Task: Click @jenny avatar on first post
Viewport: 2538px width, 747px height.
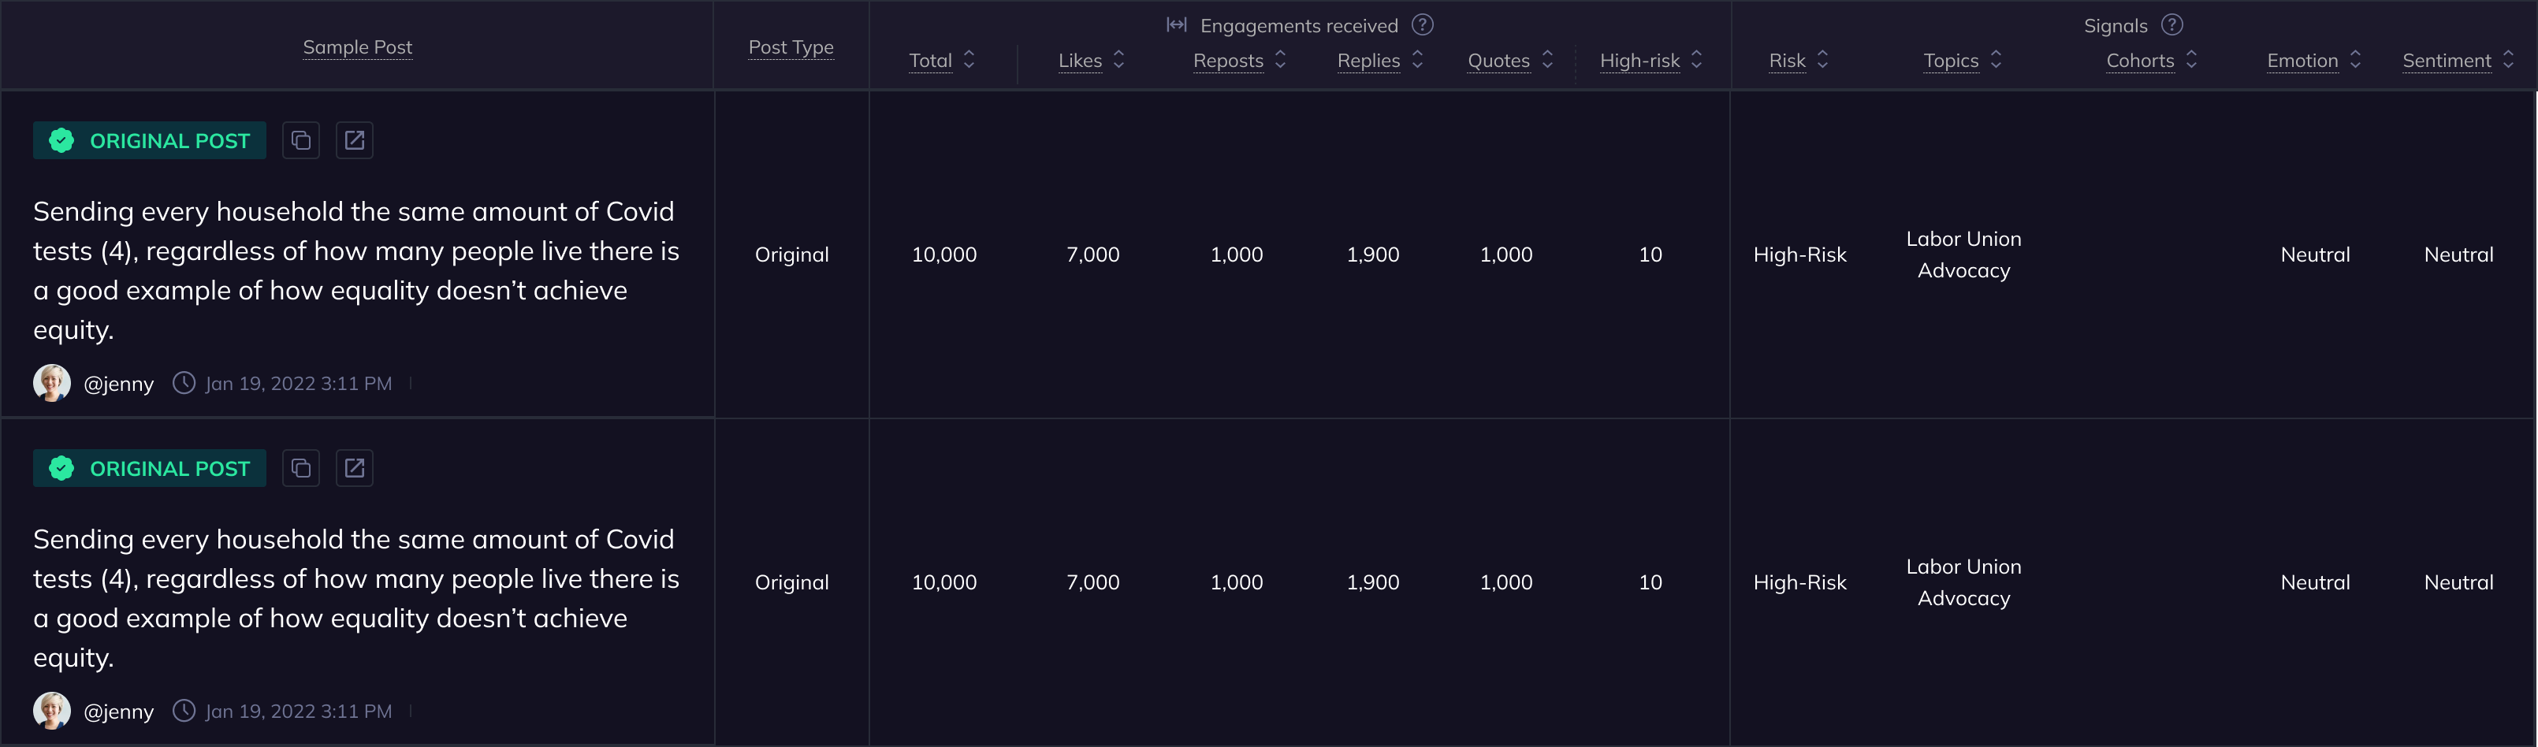Action: [x=51, y=384]
